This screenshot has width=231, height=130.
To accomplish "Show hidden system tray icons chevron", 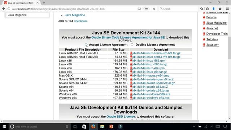I will coord(194,126).
